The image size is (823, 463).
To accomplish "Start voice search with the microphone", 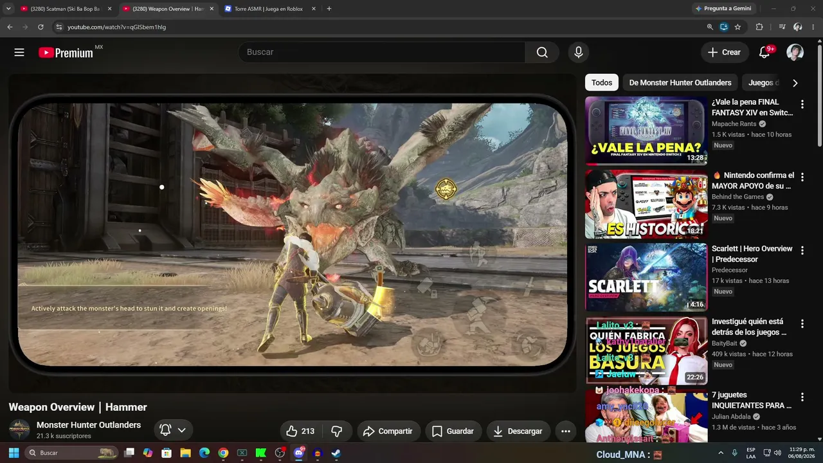I will coord(579,53).
